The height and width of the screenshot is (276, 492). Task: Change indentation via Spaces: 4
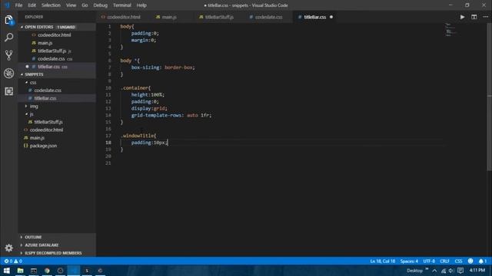point(409,261)
